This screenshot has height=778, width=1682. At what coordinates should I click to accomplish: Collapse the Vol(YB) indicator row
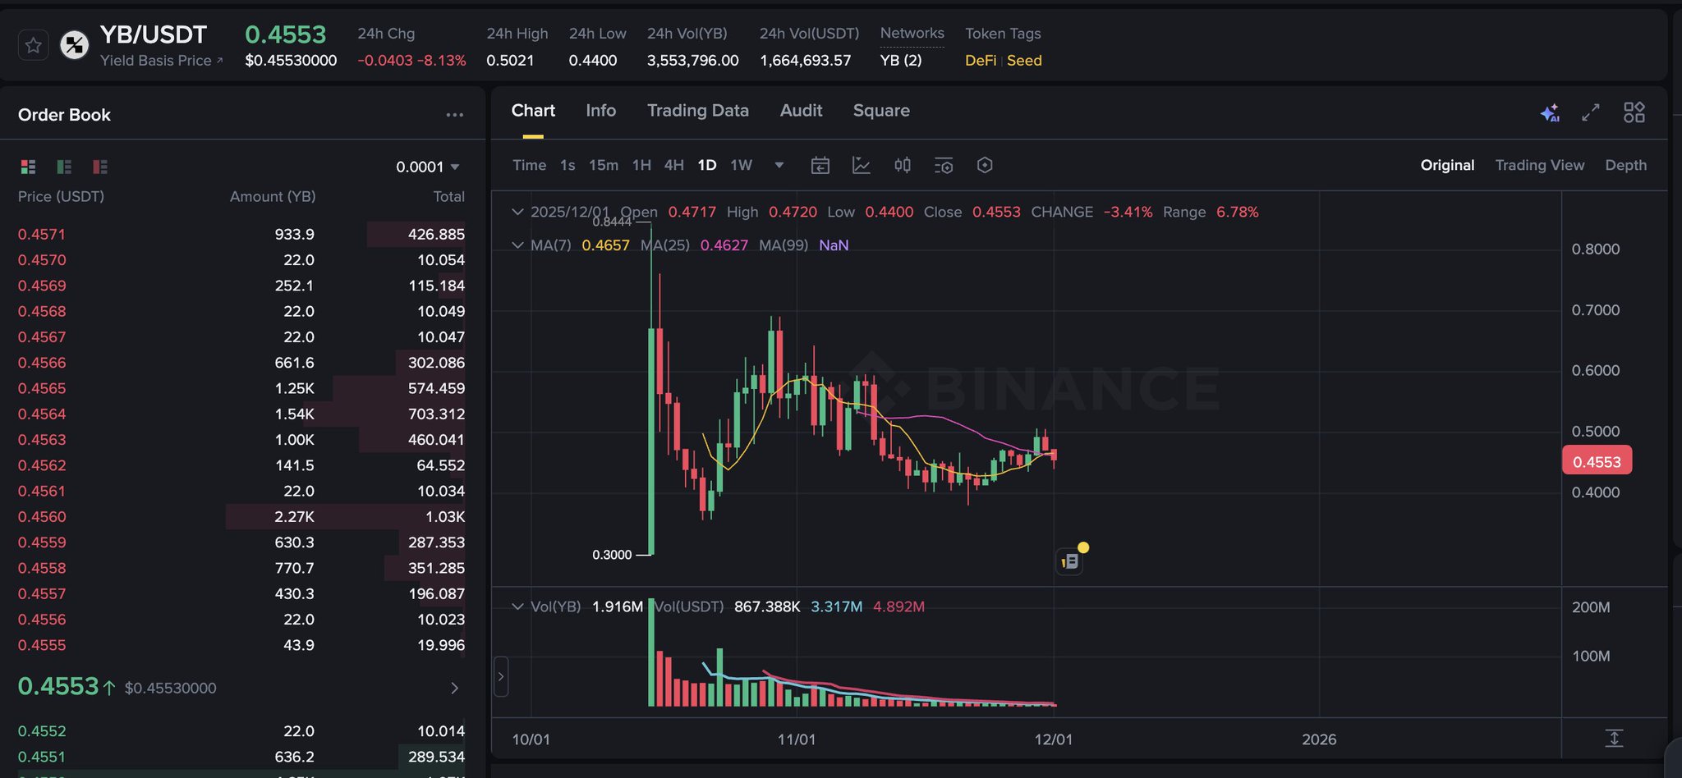tap(517, 606)
